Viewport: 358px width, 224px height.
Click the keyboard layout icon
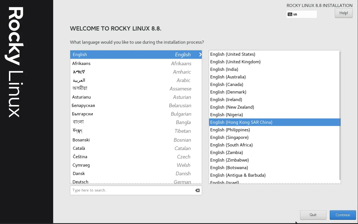click(290, 14)
